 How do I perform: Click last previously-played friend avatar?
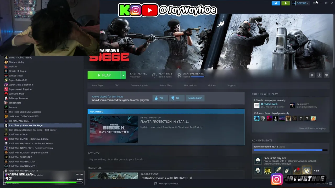click(x=313, y=119)
